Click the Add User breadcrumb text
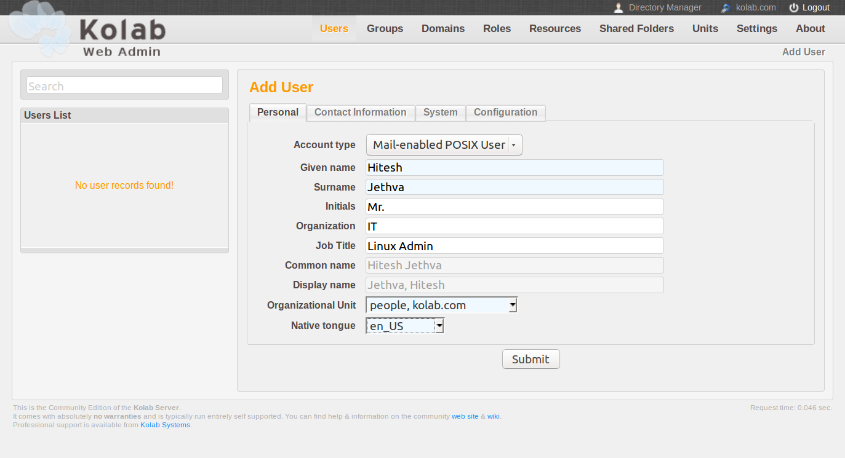845x458 pixels. click(x=804, y=52)
